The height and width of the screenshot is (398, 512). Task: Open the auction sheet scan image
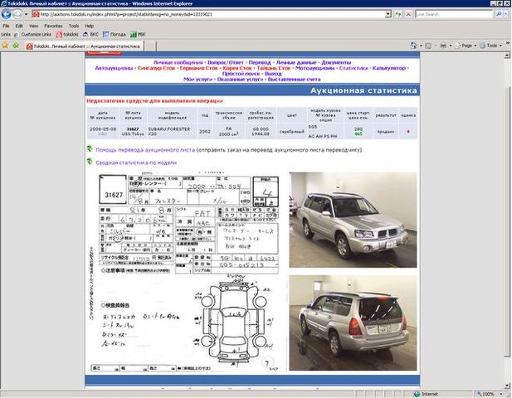click(x=186, y=271)
